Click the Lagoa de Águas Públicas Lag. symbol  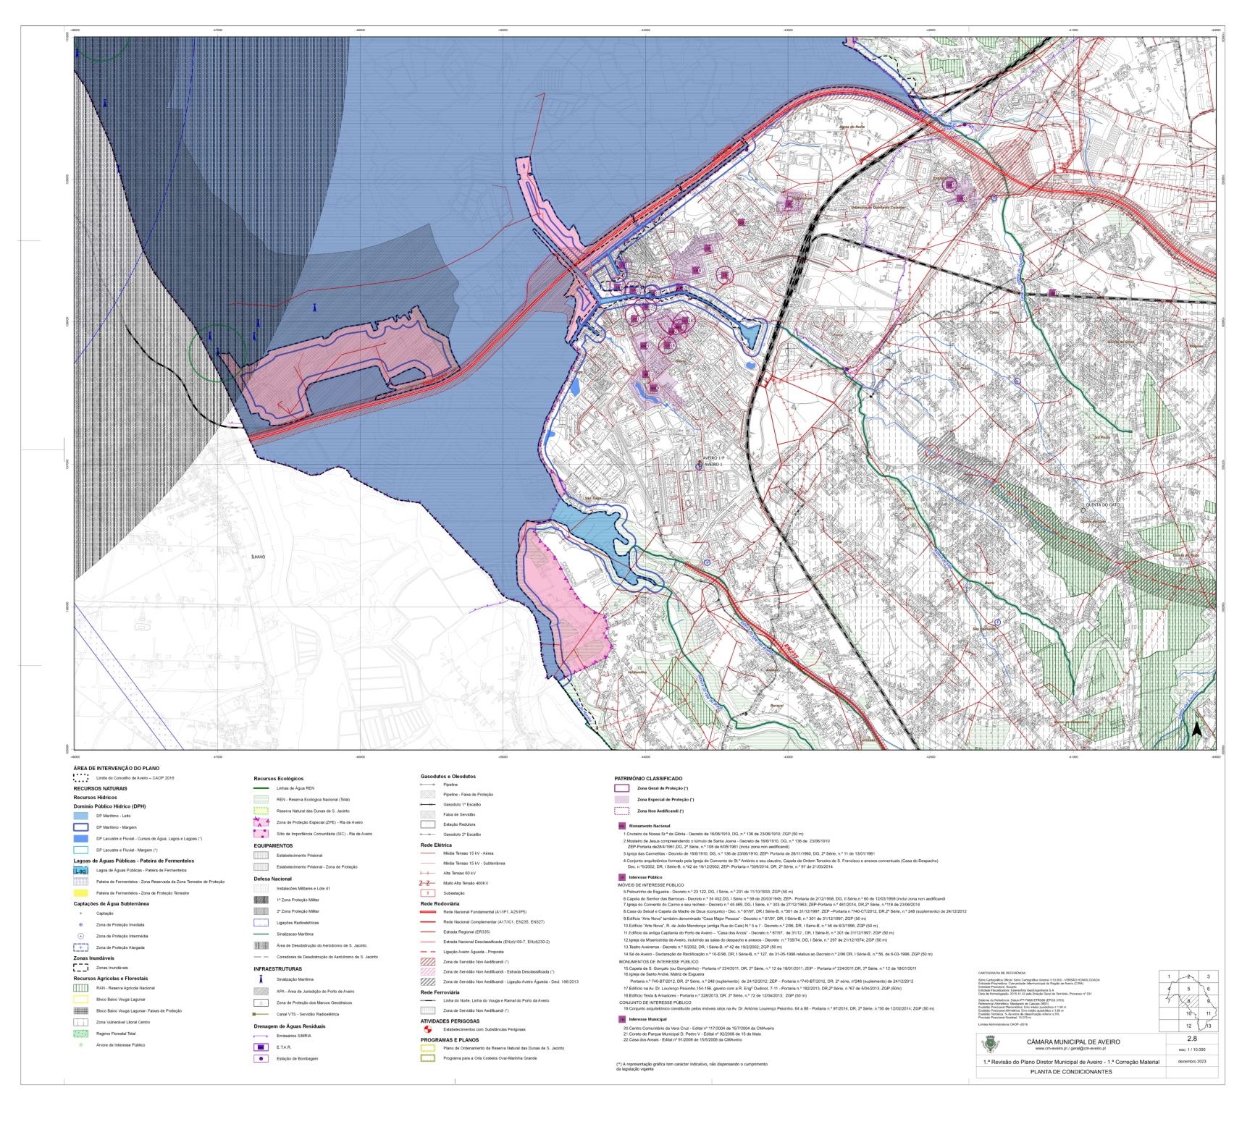(x=80, y=870)
